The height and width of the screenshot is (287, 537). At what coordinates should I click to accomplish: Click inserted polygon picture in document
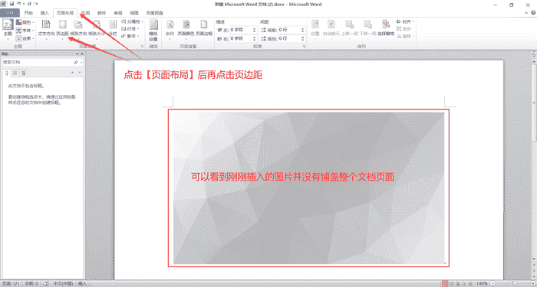coord(308,188)
